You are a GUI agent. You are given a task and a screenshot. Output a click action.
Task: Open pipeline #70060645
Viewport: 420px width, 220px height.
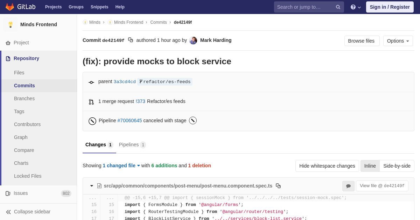[129, 120]
